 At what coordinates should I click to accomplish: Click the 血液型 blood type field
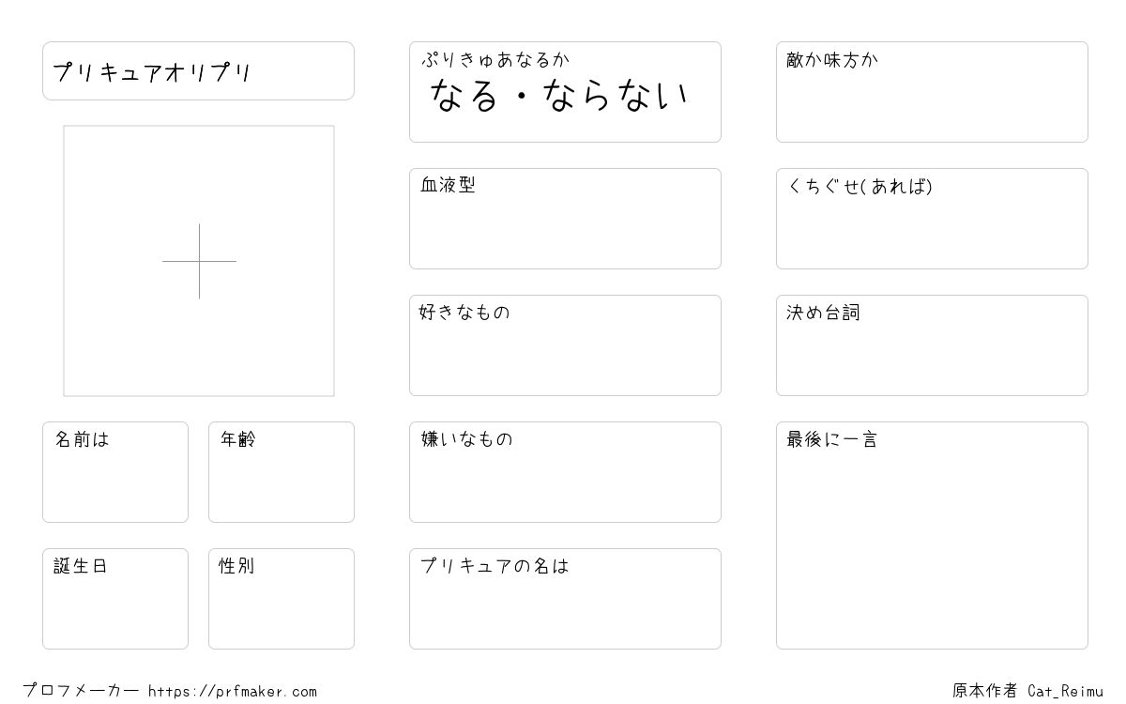(565, 219)
